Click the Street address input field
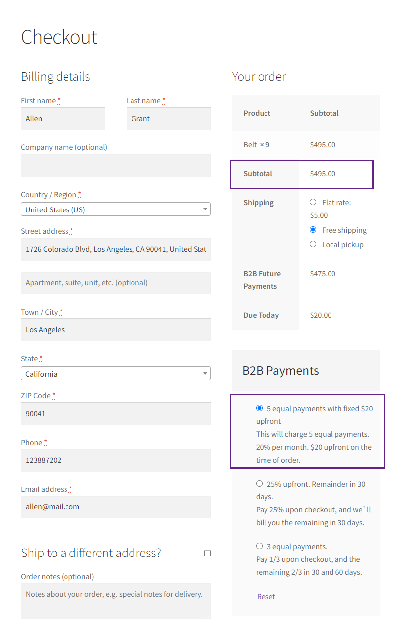This screenshot has height=626, width=397. coord(116,249)
